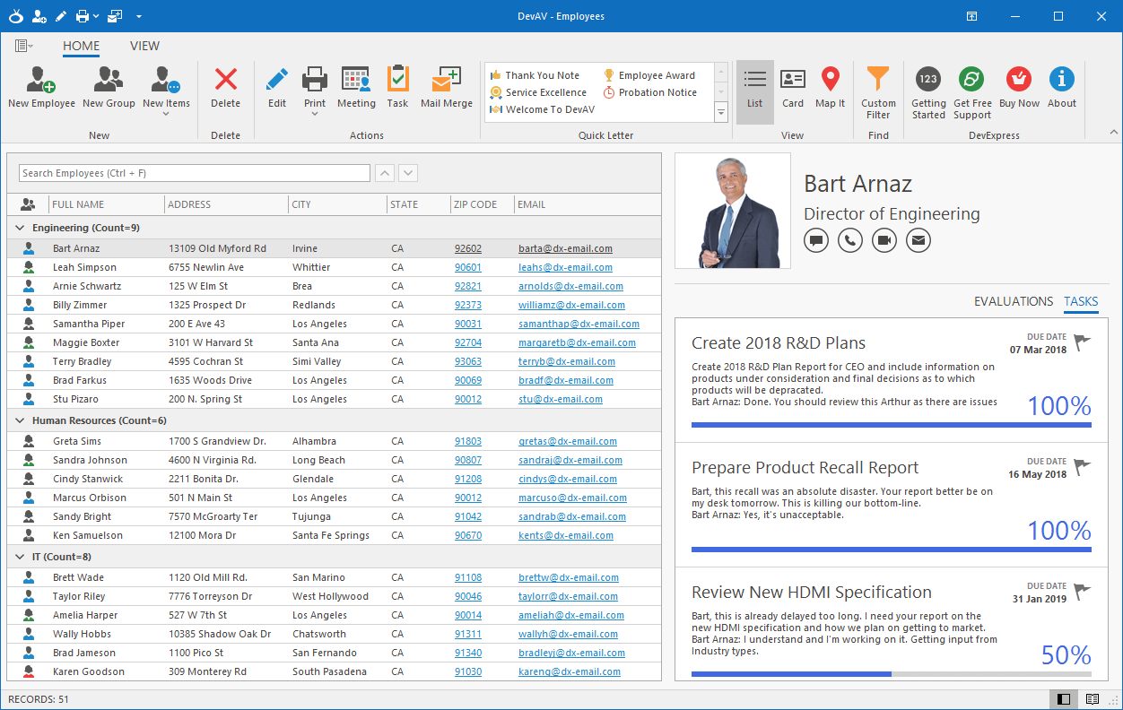The width and height of the screenshot is (1123, 710).
Task: Expand the Quick Letter gallery
Action: [720, 112]
